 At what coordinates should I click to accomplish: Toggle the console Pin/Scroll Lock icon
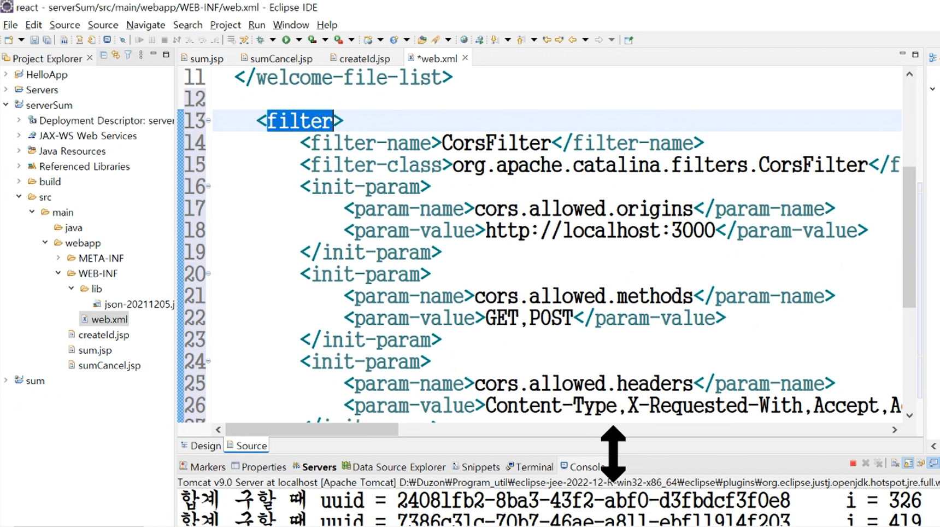pyautogui.click(x=908, y=464)
